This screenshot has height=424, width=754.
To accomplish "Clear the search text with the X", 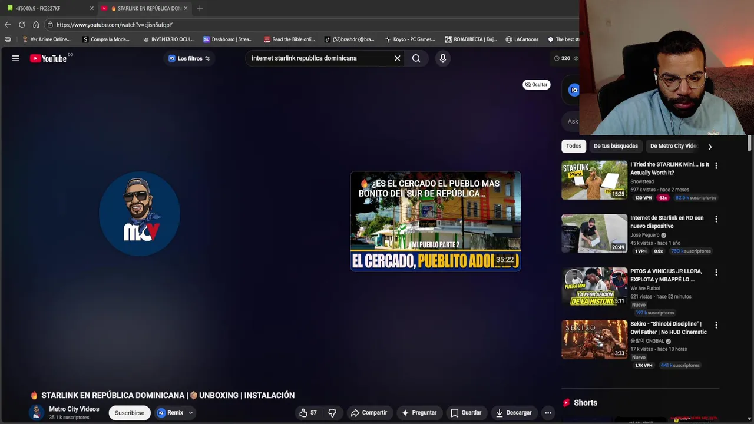I will click(397, 58).
